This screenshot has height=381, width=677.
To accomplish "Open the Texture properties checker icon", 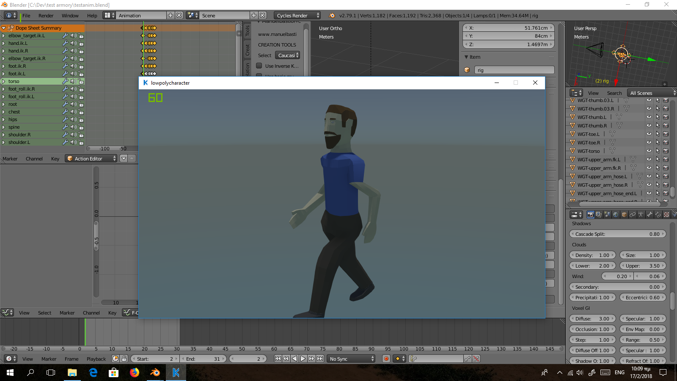I will click(666, 215).
